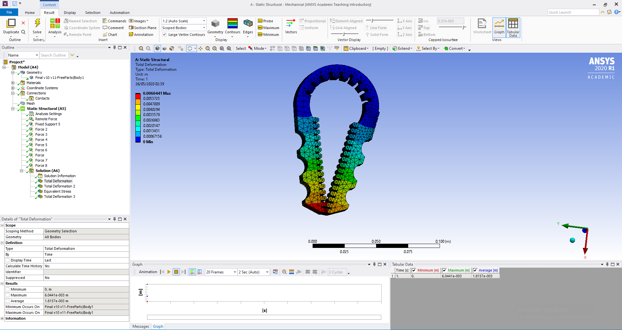Insert a Section Plane
The width and height of the screenshot is (622, 330).
[143, 28]
